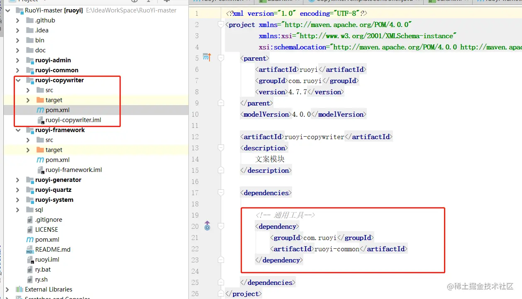Expand the .github folder arrow

pos(17,20)
